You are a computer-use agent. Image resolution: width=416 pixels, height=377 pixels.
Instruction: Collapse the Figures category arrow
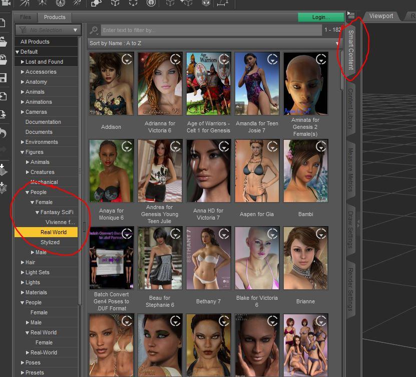pos(23,152)
